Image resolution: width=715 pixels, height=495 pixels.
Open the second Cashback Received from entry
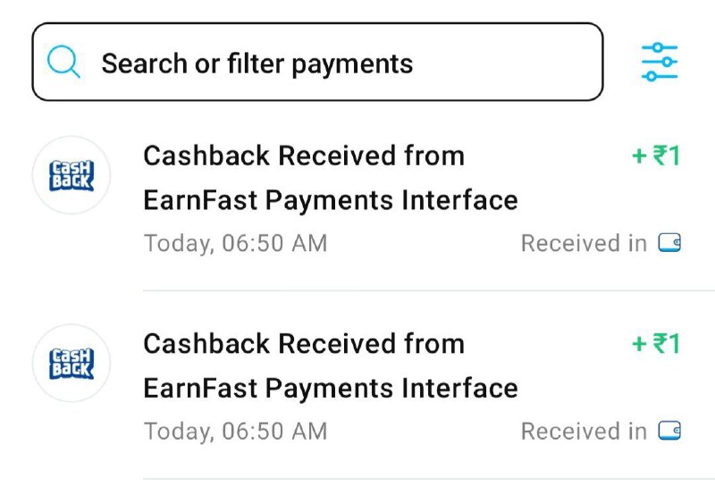tap(304, 344)
